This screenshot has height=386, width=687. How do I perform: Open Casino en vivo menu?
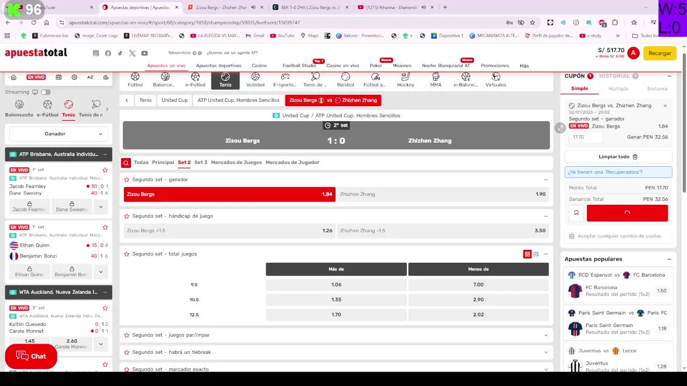click(342, 65)
